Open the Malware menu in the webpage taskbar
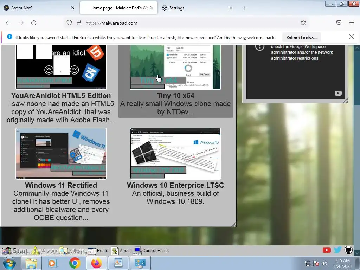The width and height of the screenshot is (360, 270). 45,250
